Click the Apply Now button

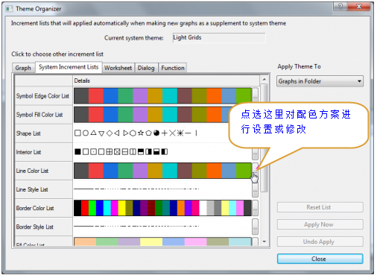[320, 224]
